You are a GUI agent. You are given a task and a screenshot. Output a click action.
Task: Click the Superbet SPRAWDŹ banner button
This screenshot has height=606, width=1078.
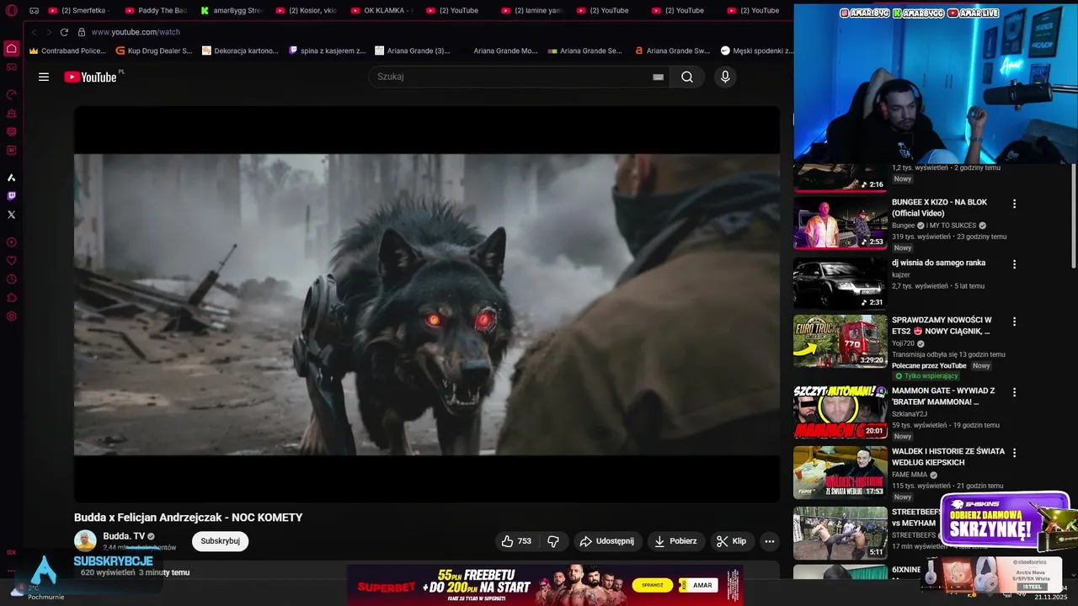[x=653, y=585]
